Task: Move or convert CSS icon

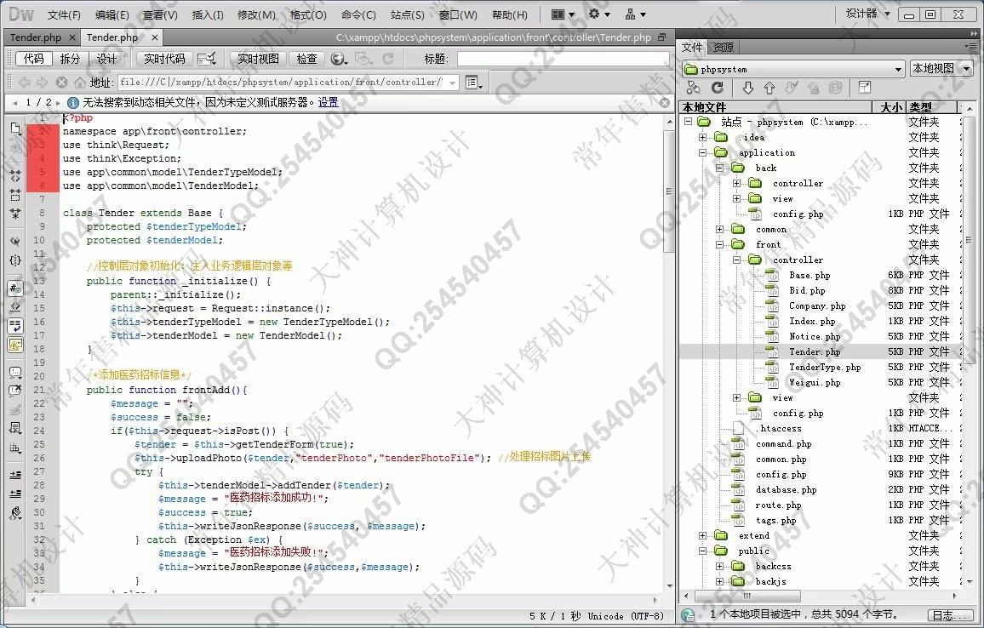Action: 15,448
